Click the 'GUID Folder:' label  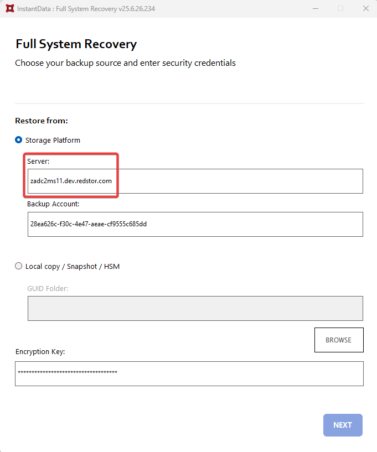(48, 289)
